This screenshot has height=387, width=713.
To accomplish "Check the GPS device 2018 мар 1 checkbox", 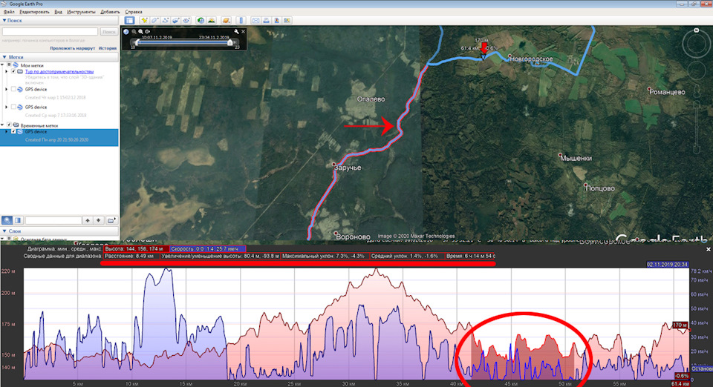I will pos(13,90).
